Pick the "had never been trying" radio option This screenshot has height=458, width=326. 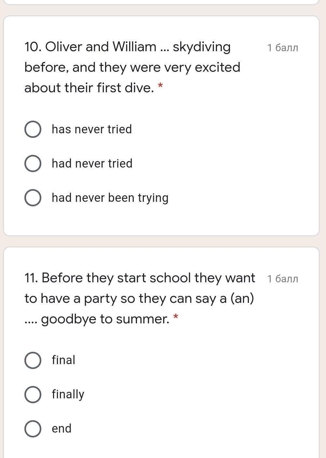click(x=33, y=198)
